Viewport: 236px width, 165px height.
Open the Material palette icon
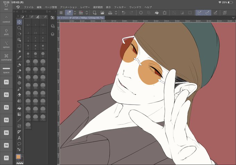coord(52,26)
